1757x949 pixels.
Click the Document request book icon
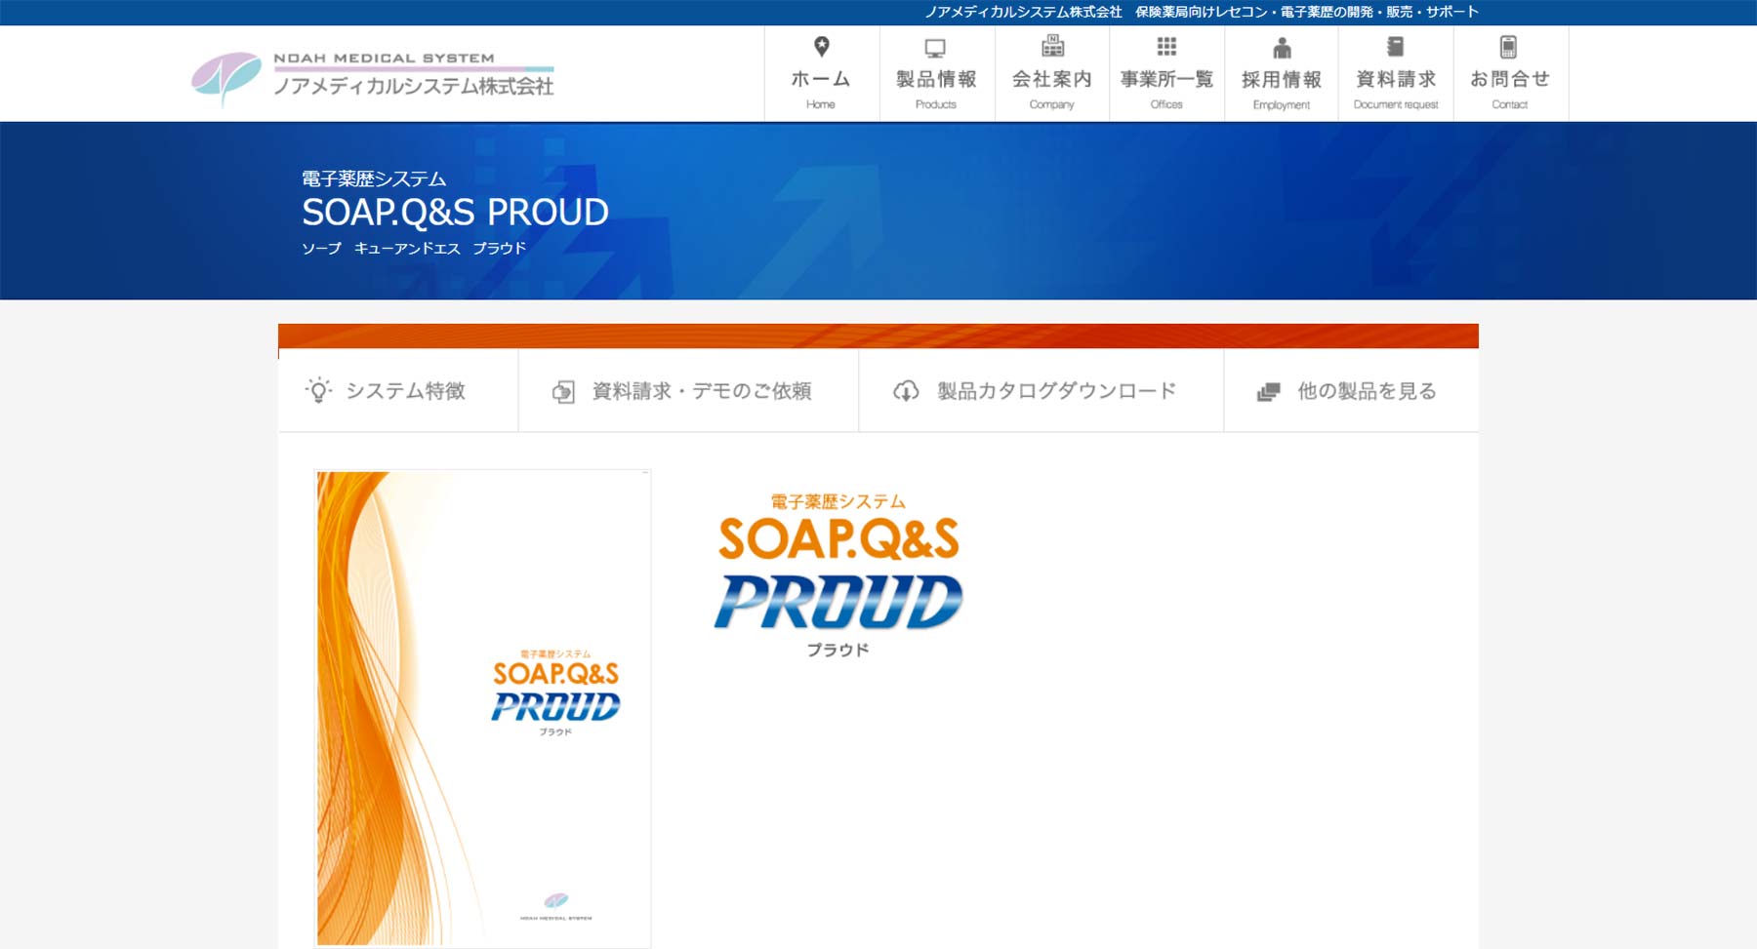(x=1396, y=47)
